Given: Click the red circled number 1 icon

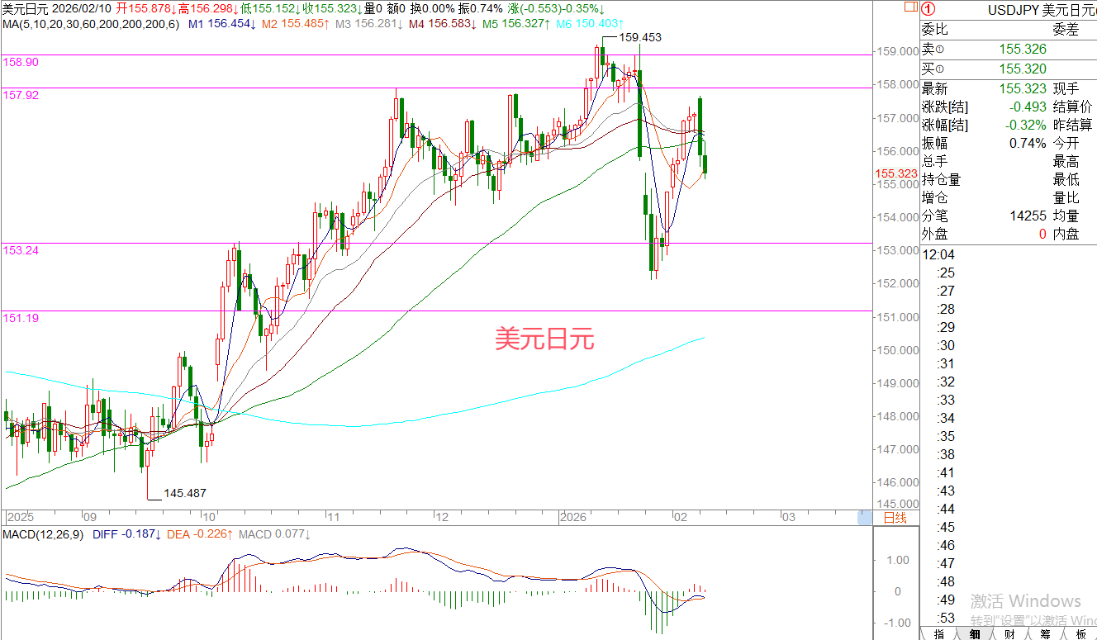Looking at the screenshot, I should [928, 10].
